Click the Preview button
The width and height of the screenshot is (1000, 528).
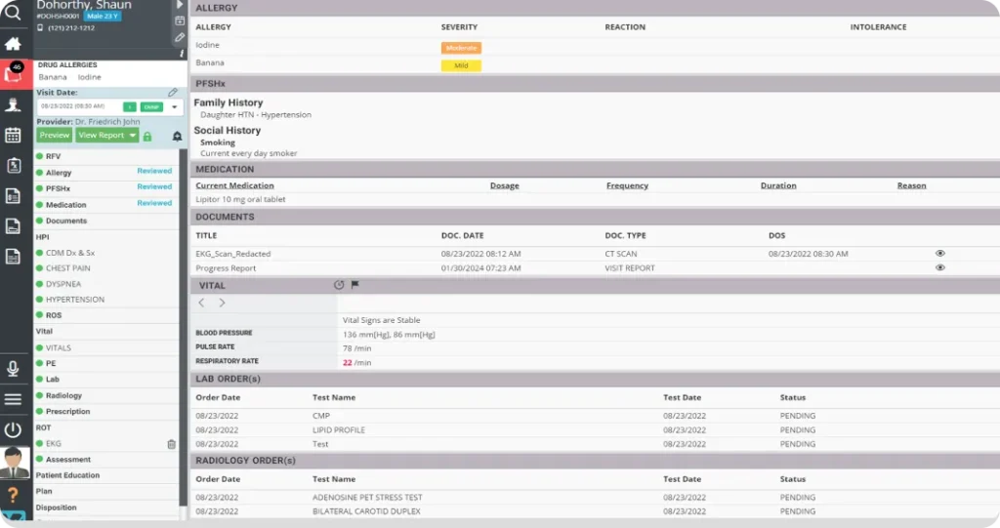(55, 136)
